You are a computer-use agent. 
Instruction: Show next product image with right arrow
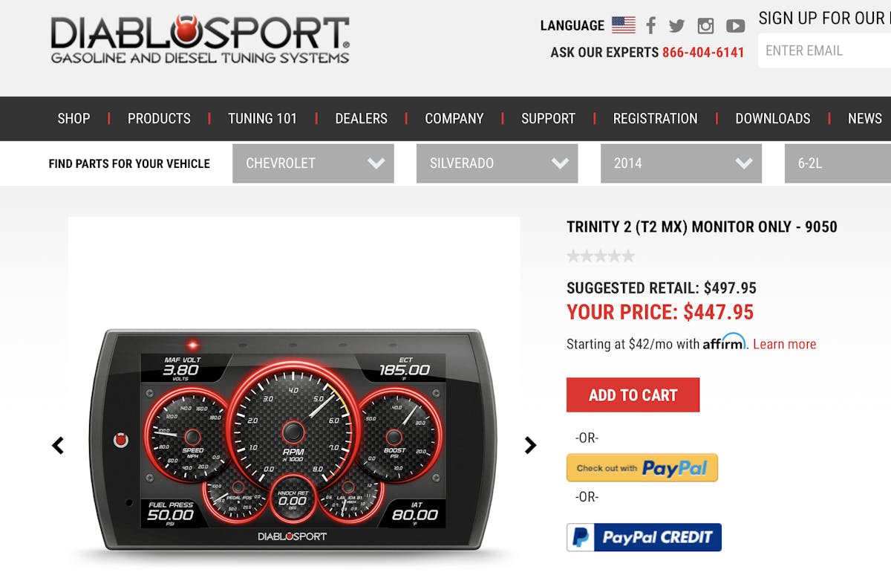[530, 445]
